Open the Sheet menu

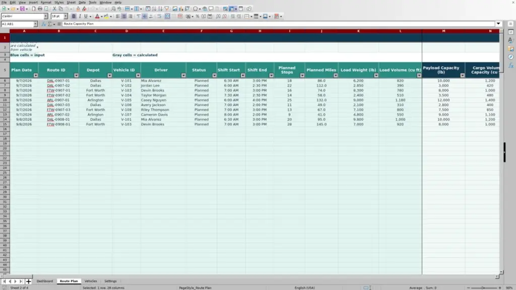71,3
